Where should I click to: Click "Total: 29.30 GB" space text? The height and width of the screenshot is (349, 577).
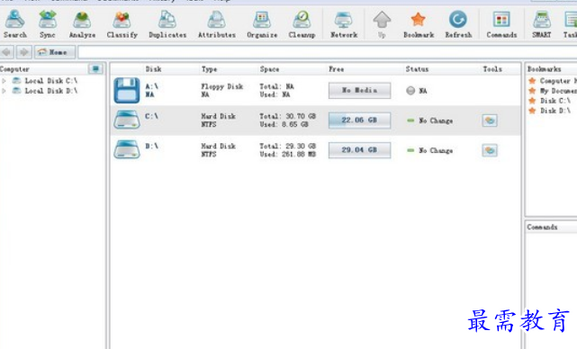288,146
